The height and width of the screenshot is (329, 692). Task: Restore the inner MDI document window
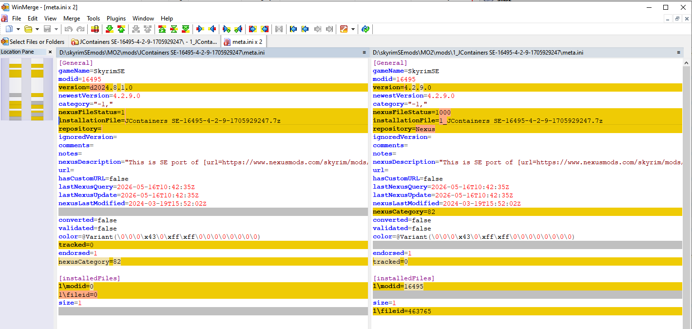pos(677,19)
